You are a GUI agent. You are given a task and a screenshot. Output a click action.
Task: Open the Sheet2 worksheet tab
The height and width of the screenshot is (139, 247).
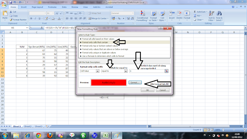pyautogui.click(x=28, y=126)
